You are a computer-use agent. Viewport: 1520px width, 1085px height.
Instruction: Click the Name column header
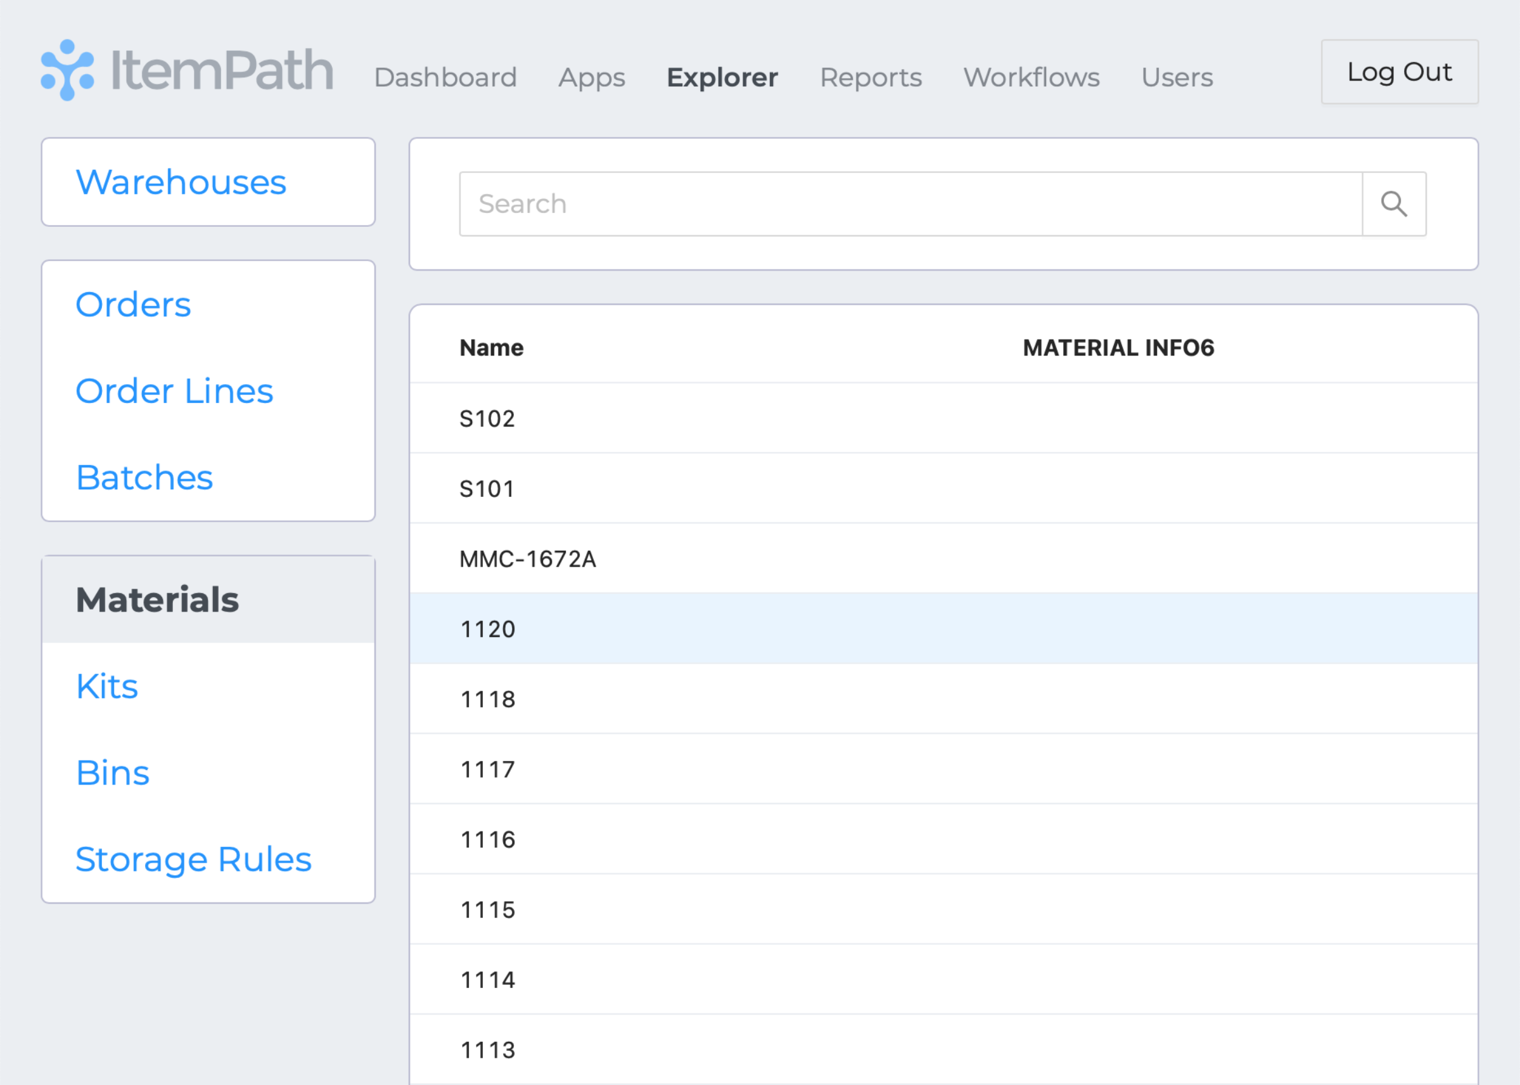pos(491,347)
